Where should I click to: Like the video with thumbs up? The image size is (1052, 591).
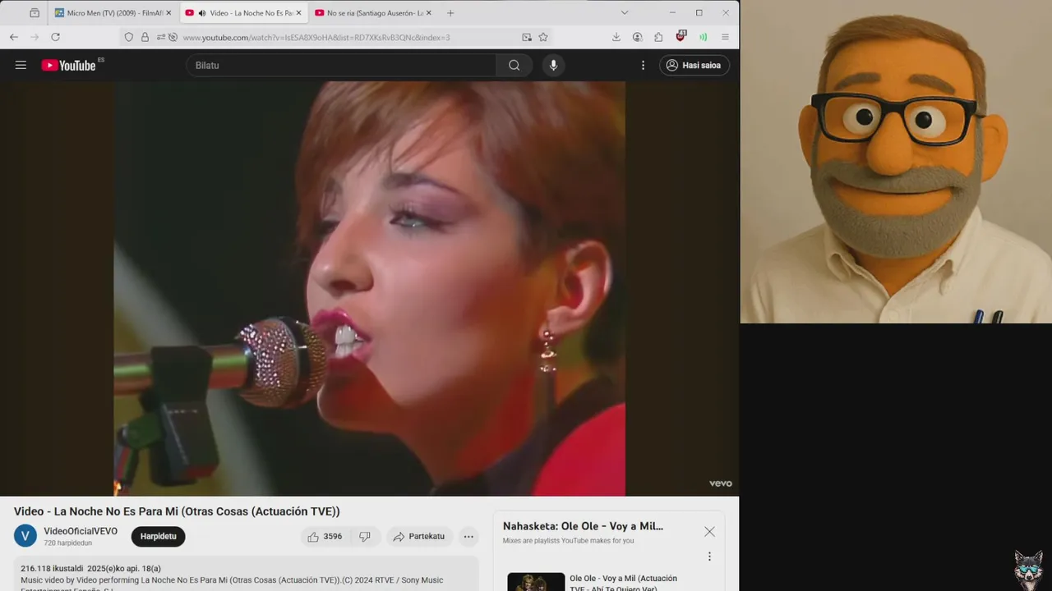(324, 537)
